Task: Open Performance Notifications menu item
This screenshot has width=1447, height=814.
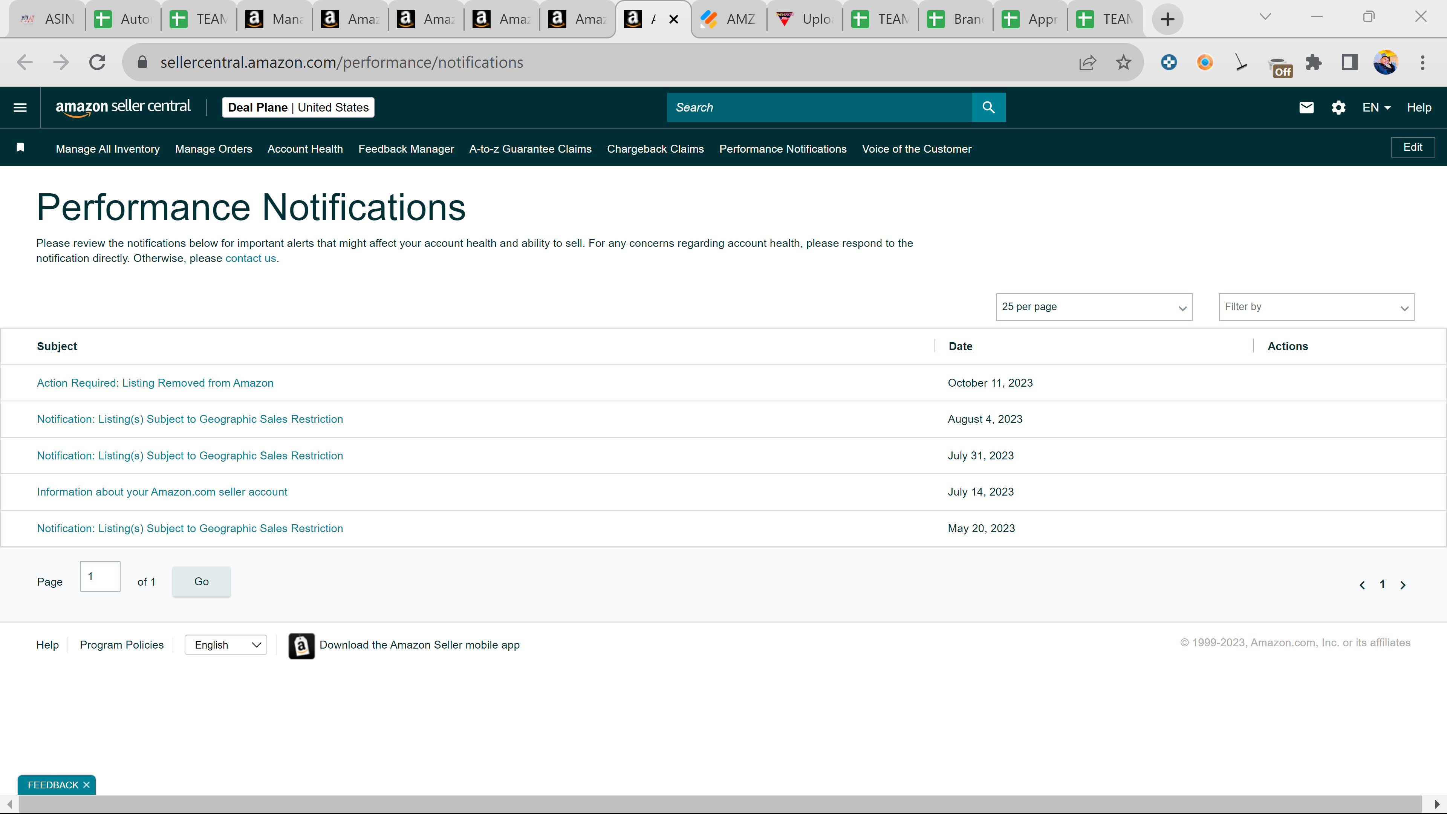Action: [783, 149]
